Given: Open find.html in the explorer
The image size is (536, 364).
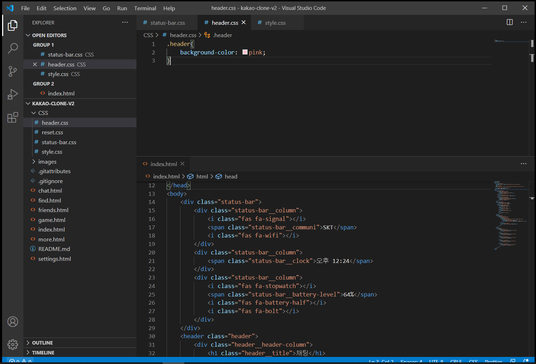Looking at the screenshot, I should (80, 200).
